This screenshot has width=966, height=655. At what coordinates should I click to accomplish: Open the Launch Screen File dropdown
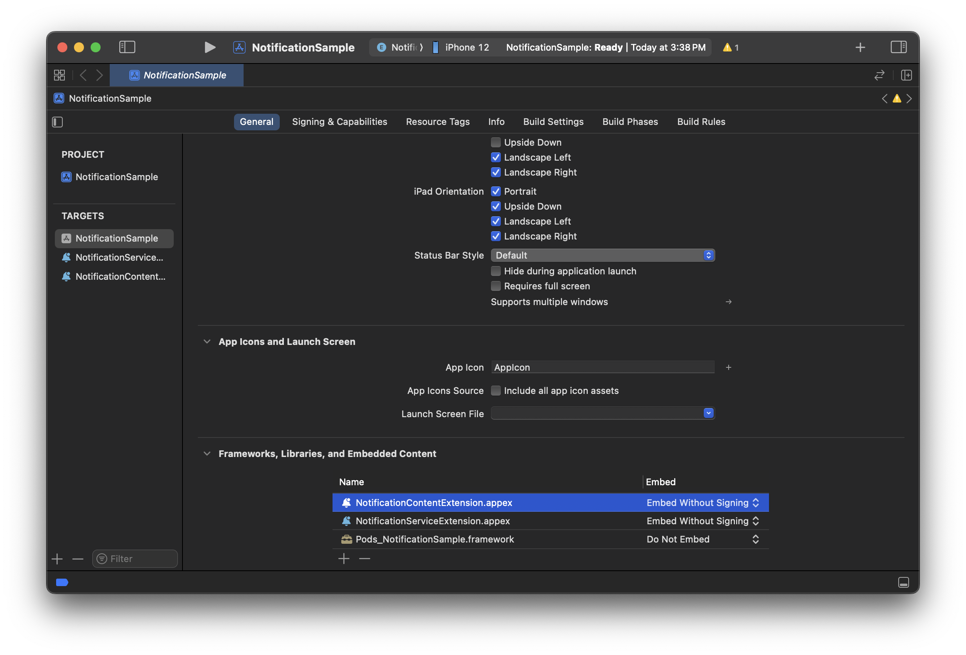pos(602,413)
